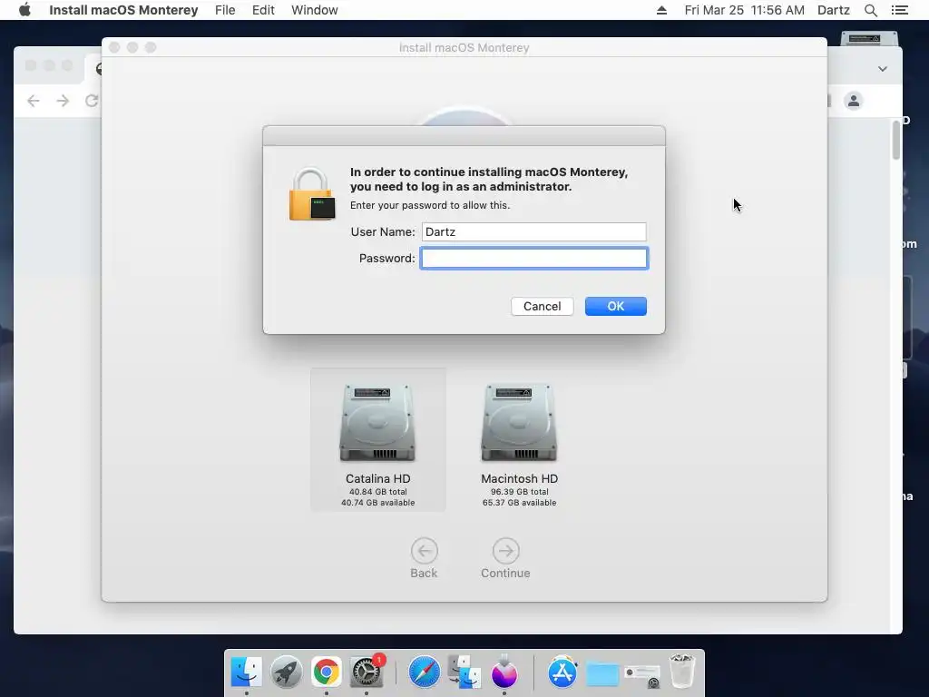The image size is (929, 697).
Task: Open the disk image item in Dock
Action: tap(642, 675)
